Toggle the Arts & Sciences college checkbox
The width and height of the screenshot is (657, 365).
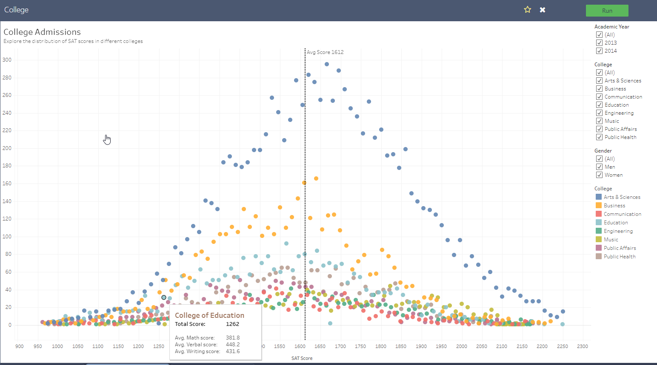(599, 80)
